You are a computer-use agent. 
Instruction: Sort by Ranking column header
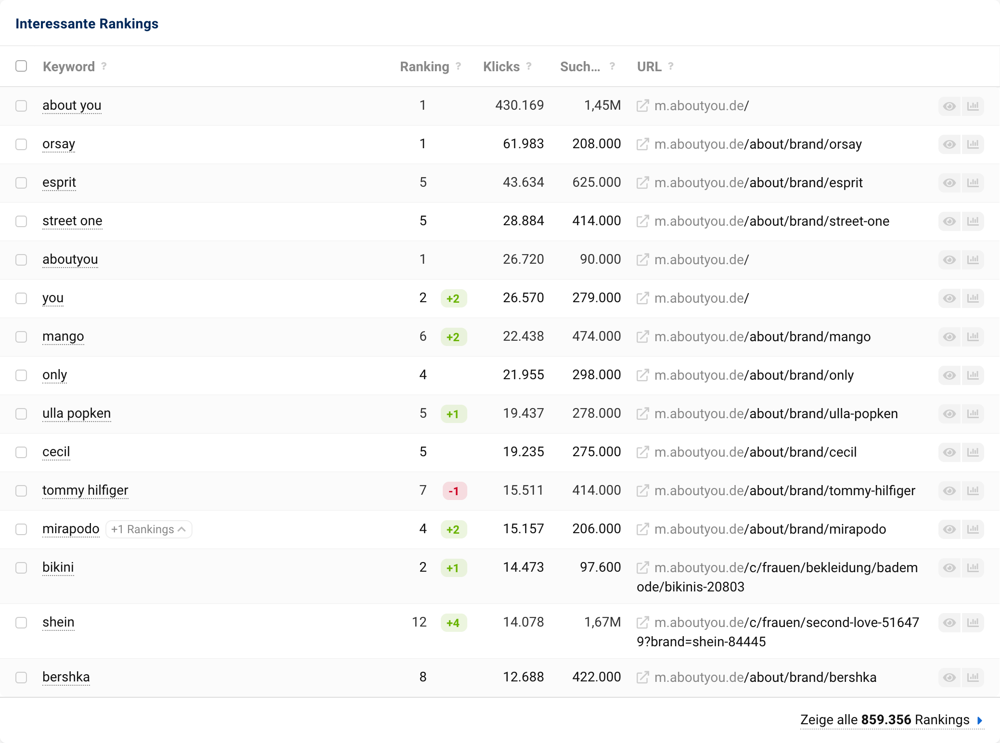click(424, 66)
